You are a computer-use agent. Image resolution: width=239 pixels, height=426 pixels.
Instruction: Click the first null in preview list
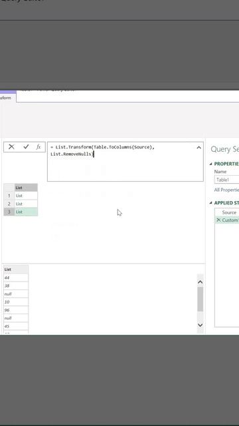[16, 294]
